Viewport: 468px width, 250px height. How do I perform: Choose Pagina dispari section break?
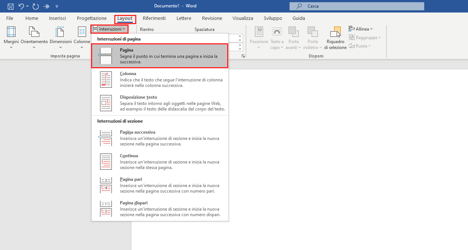coord(160,208)
